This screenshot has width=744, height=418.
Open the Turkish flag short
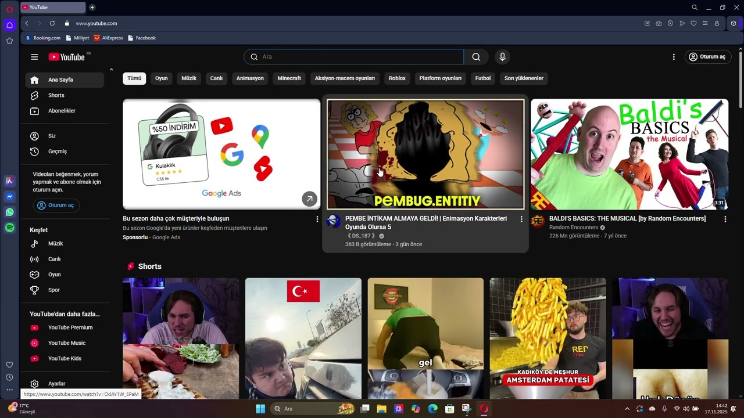(303, 338)
